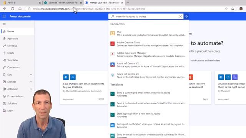Open Send an email to responder template
246x138 pixels.
(x=148, y=135)
